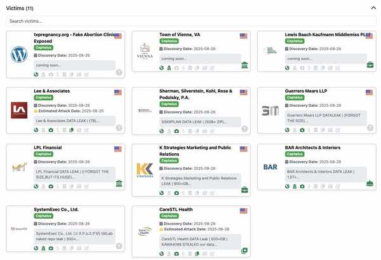Open globe icon on Sherman, Silverstein card
This screenshot has height=260, width=381.
coord(161,131)
